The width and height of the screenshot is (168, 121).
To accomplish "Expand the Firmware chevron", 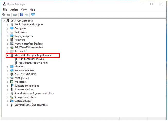I will pyautogui.click(x=8, y=40).
